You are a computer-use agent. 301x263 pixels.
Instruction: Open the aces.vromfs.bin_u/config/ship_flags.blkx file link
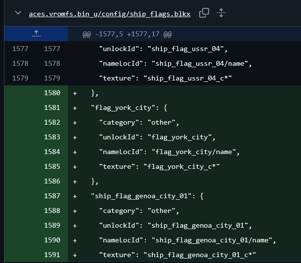(x=110, y=14)
